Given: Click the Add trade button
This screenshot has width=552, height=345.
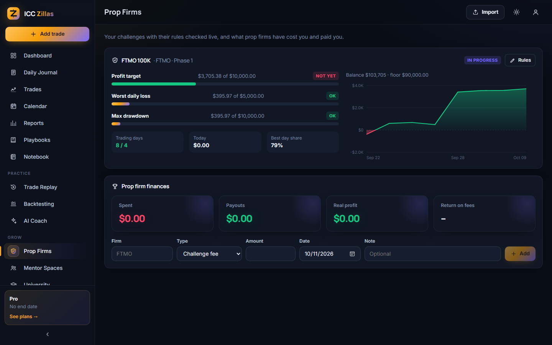Looking at the screenshot, I should [47, 34].
